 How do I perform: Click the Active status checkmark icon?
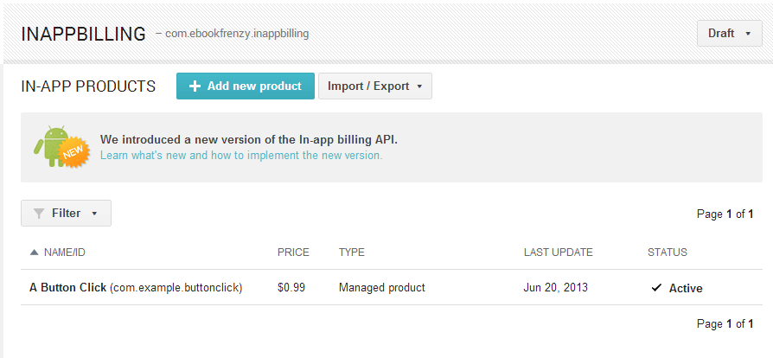point(656,288)
